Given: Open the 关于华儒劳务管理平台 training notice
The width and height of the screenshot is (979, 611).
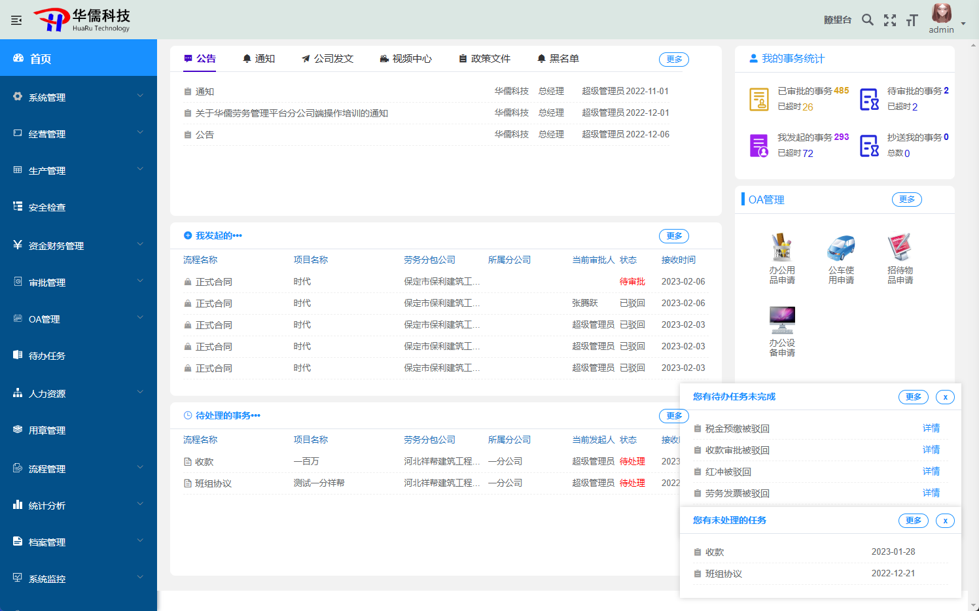Looking at the screenshot, I should pyautogui.click(x=291, y=113).
